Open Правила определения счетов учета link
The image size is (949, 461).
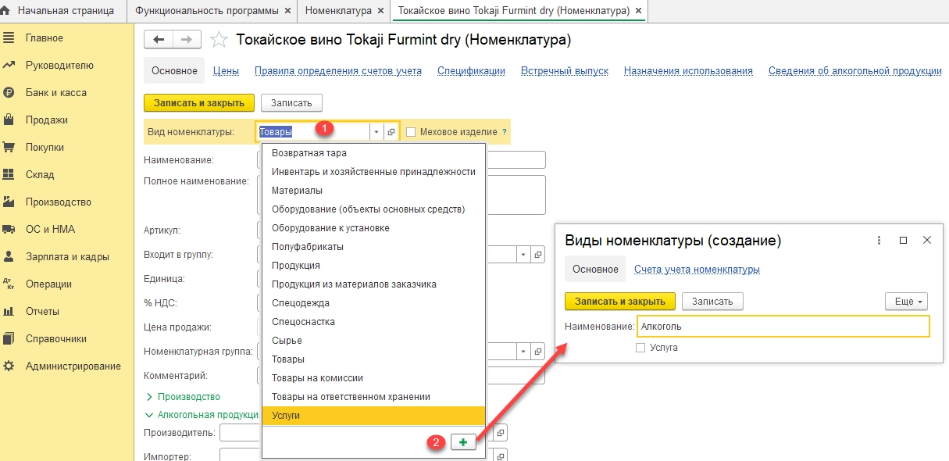click(x=338, y=70)
